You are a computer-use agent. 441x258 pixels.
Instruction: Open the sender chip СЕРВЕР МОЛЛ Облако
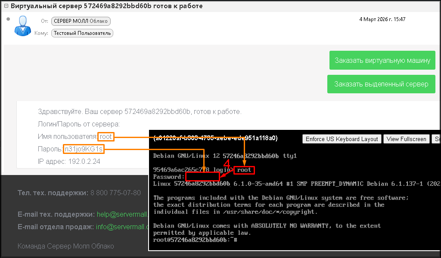pyautogui.click(x=81, y=21)
